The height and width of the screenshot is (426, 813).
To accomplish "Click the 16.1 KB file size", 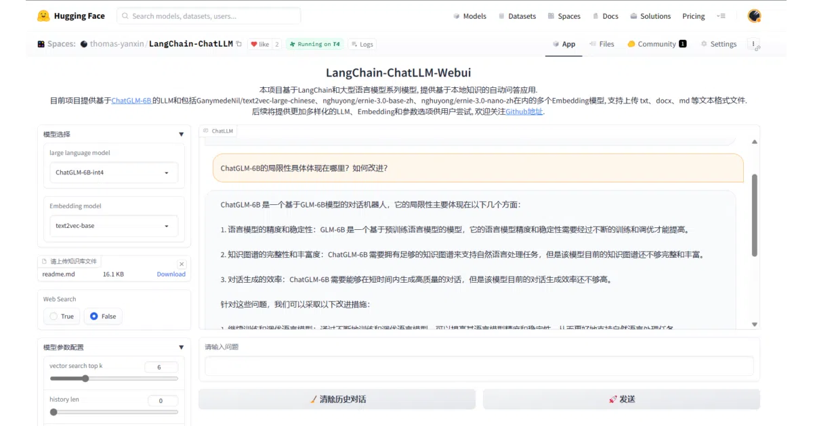I will click(113, 275).
